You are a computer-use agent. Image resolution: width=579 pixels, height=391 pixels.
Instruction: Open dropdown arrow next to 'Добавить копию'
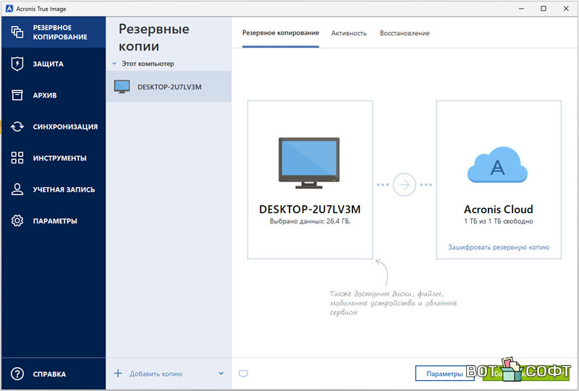[221, 374]
